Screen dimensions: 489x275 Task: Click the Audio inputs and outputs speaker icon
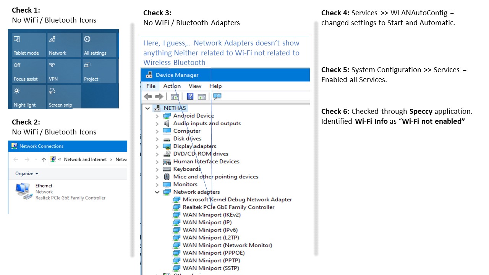tap(167, 123)
